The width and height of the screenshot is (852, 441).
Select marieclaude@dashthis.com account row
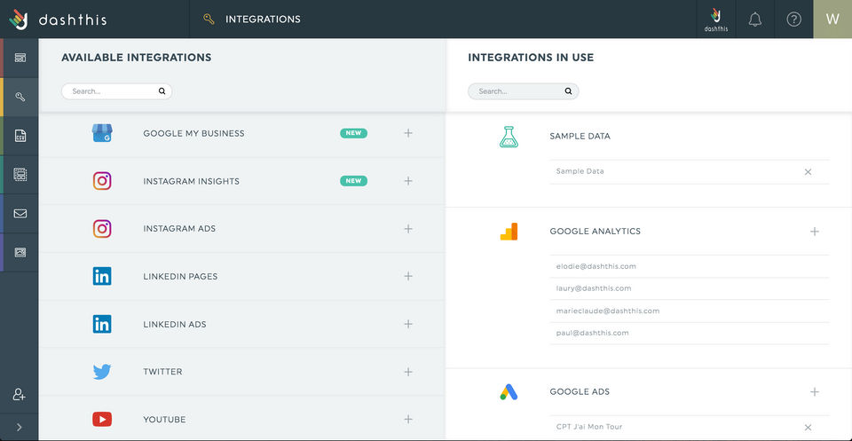pos(690,311)
